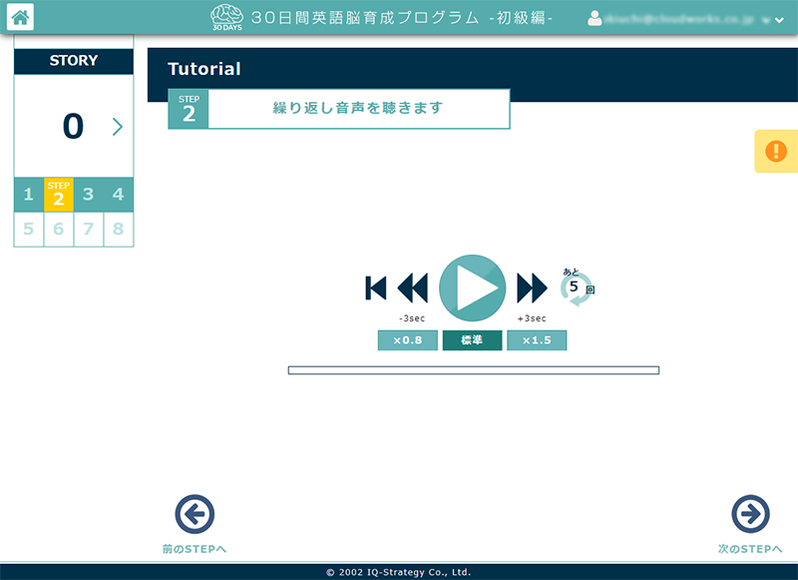Image resolution: width=798 pixels, height=580 pixels.
Task: Select the ×0.8 playback speed
Action: pyautogui.click(x=407, y=339)
